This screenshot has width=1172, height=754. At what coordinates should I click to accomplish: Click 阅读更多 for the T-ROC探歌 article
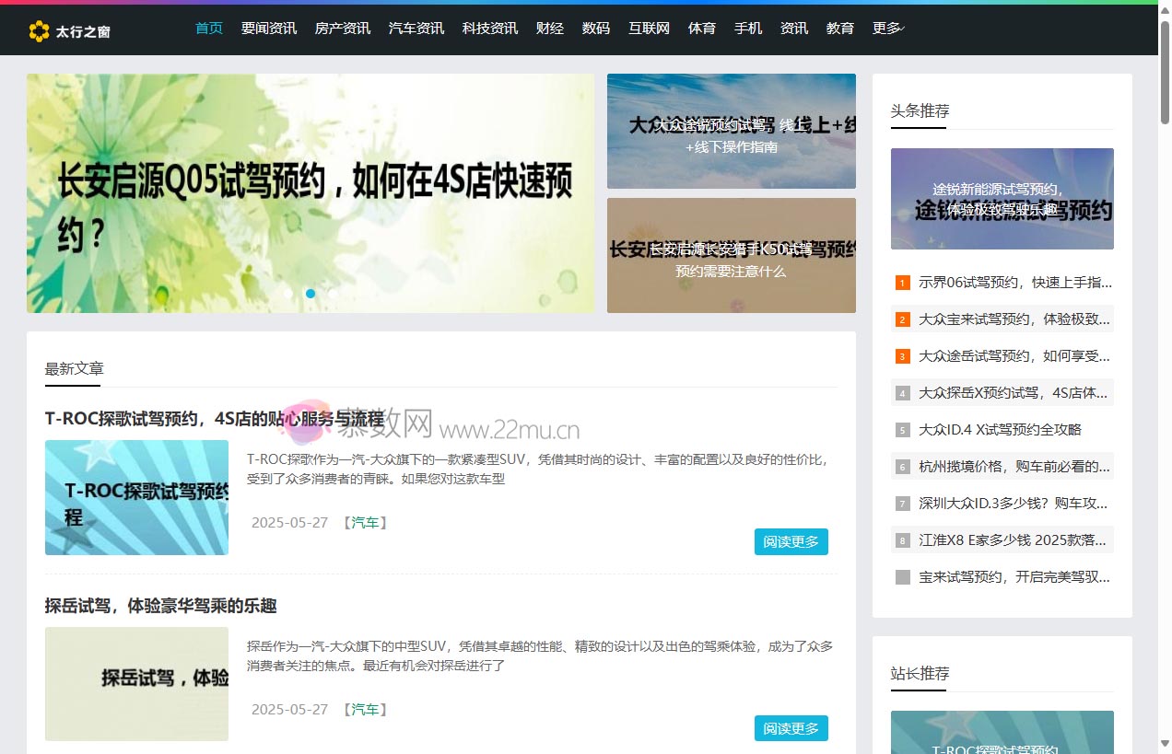(x=791, y=542)
